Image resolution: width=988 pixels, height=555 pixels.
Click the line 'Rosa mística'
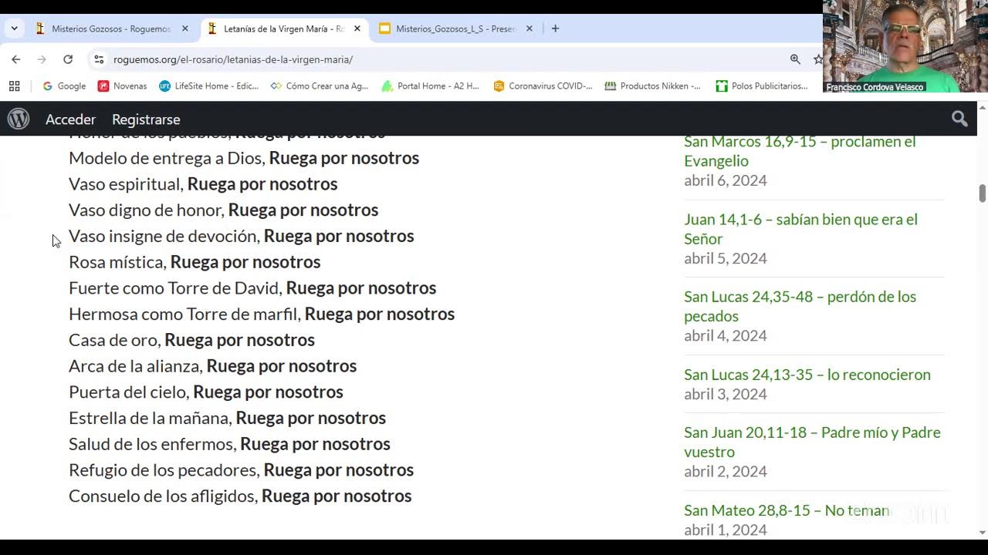(195, 262)
